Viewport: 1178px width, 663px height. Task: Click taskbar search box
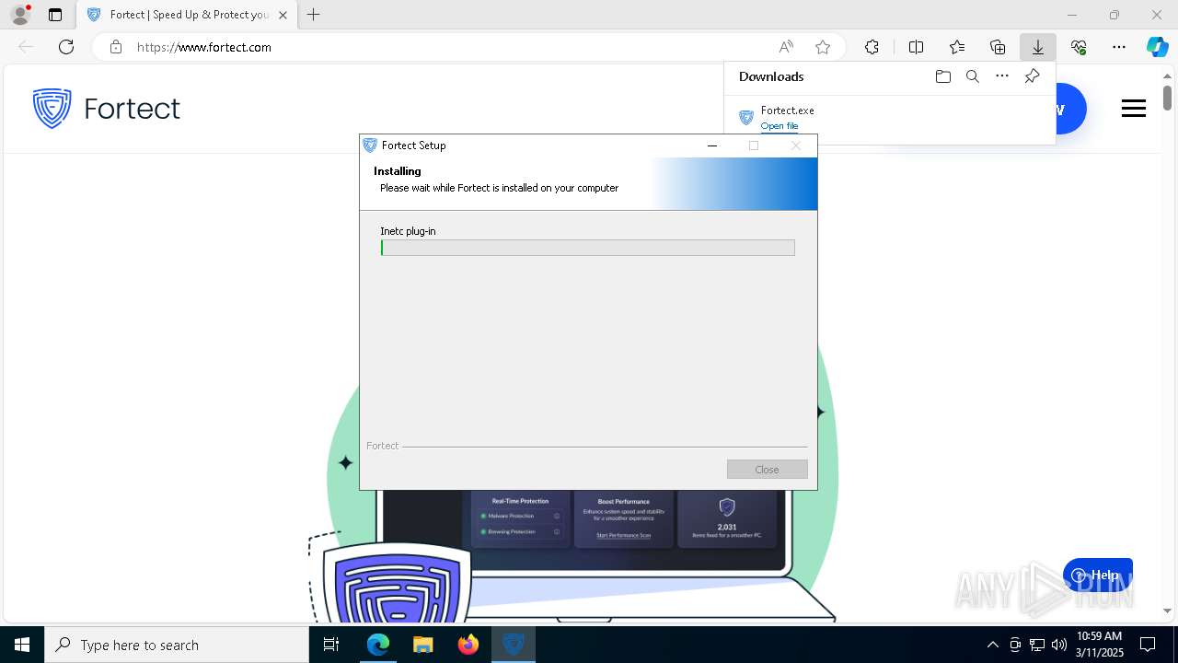tap(177, 645)
